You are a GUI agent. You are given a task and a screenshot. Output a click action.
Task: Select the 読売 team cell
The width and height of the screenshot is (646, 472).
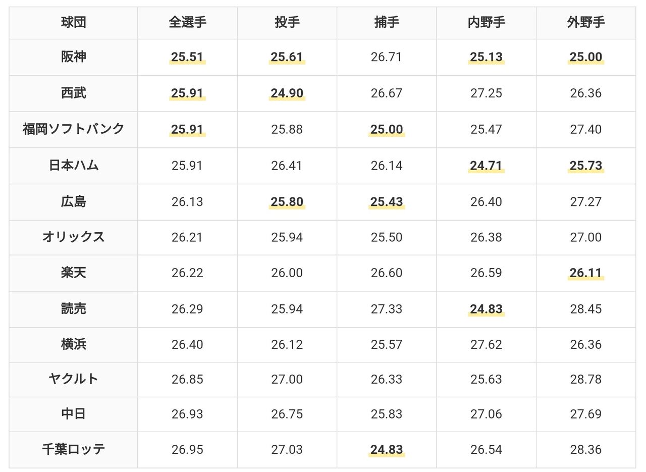click(x=73, y=309)
